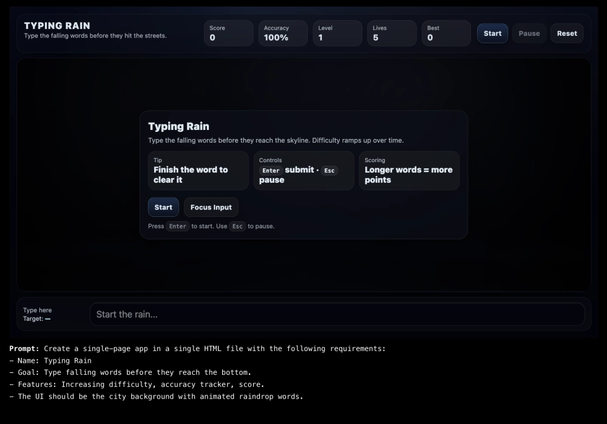Click the Level indicator box
The width and height of the screenshot is (607, 424).
337,33
